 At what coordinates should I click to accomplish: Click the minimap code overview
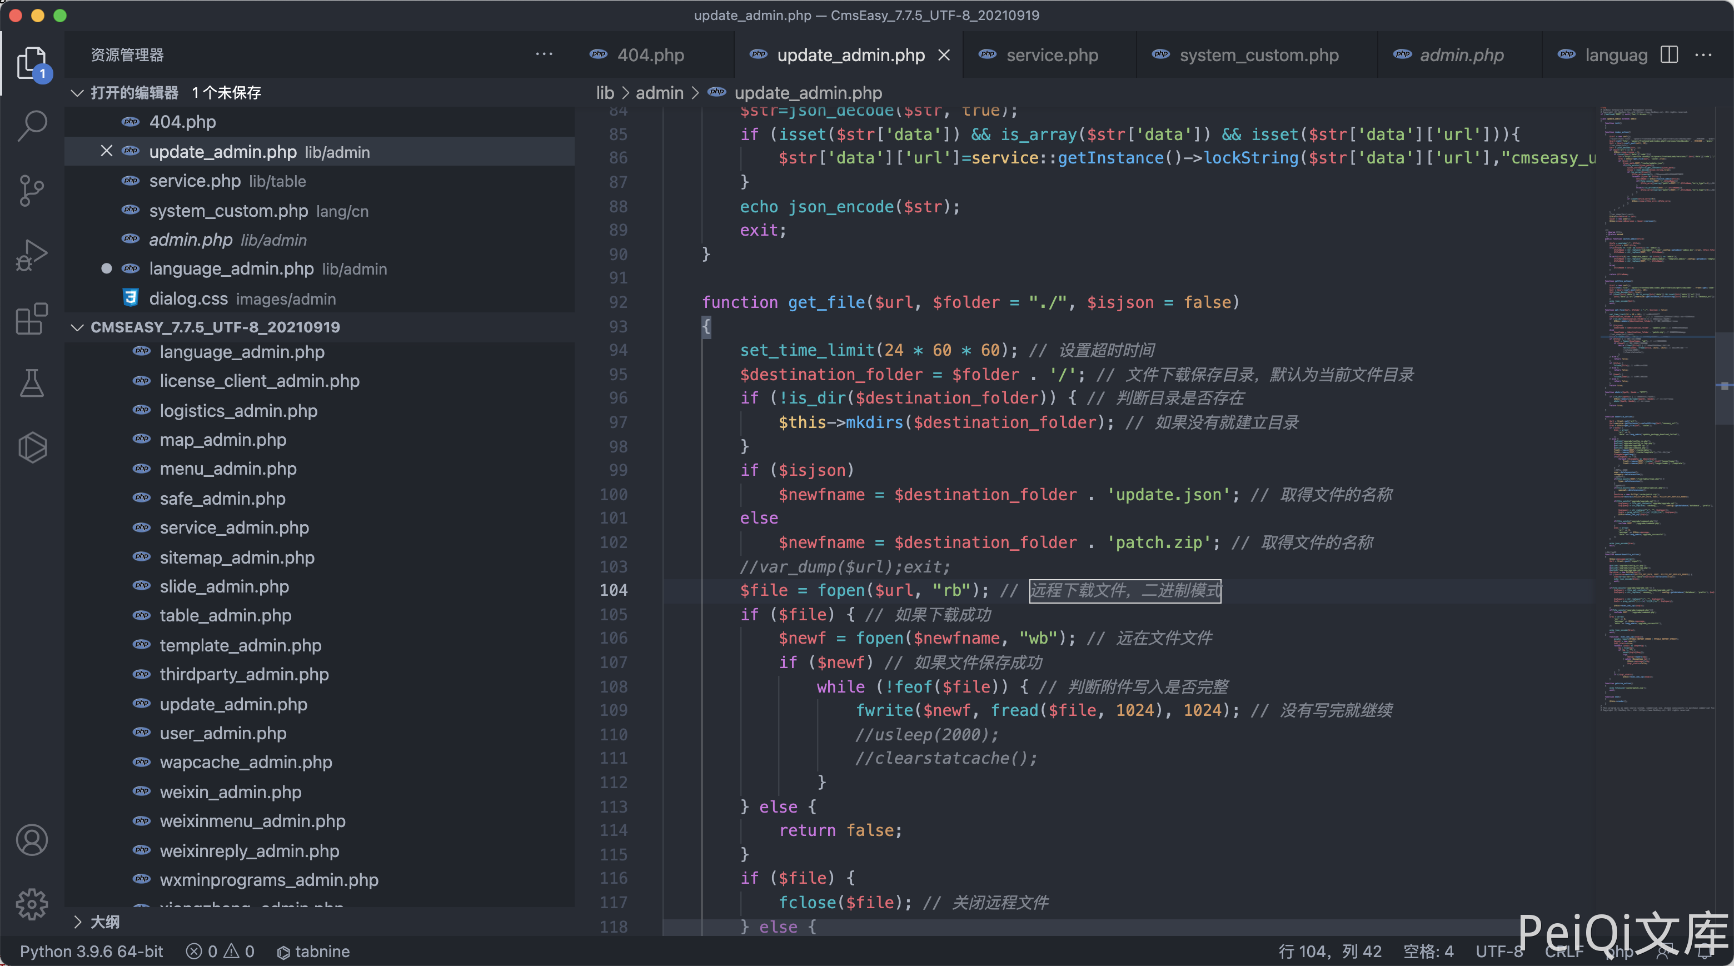pyautogui.click(x=1657, y=404)
